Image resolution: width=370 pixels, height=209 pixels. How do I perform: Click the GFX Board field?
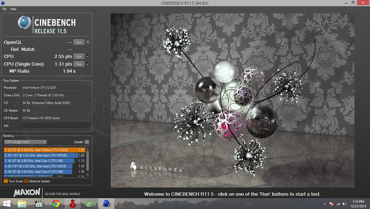coord(56,118)
